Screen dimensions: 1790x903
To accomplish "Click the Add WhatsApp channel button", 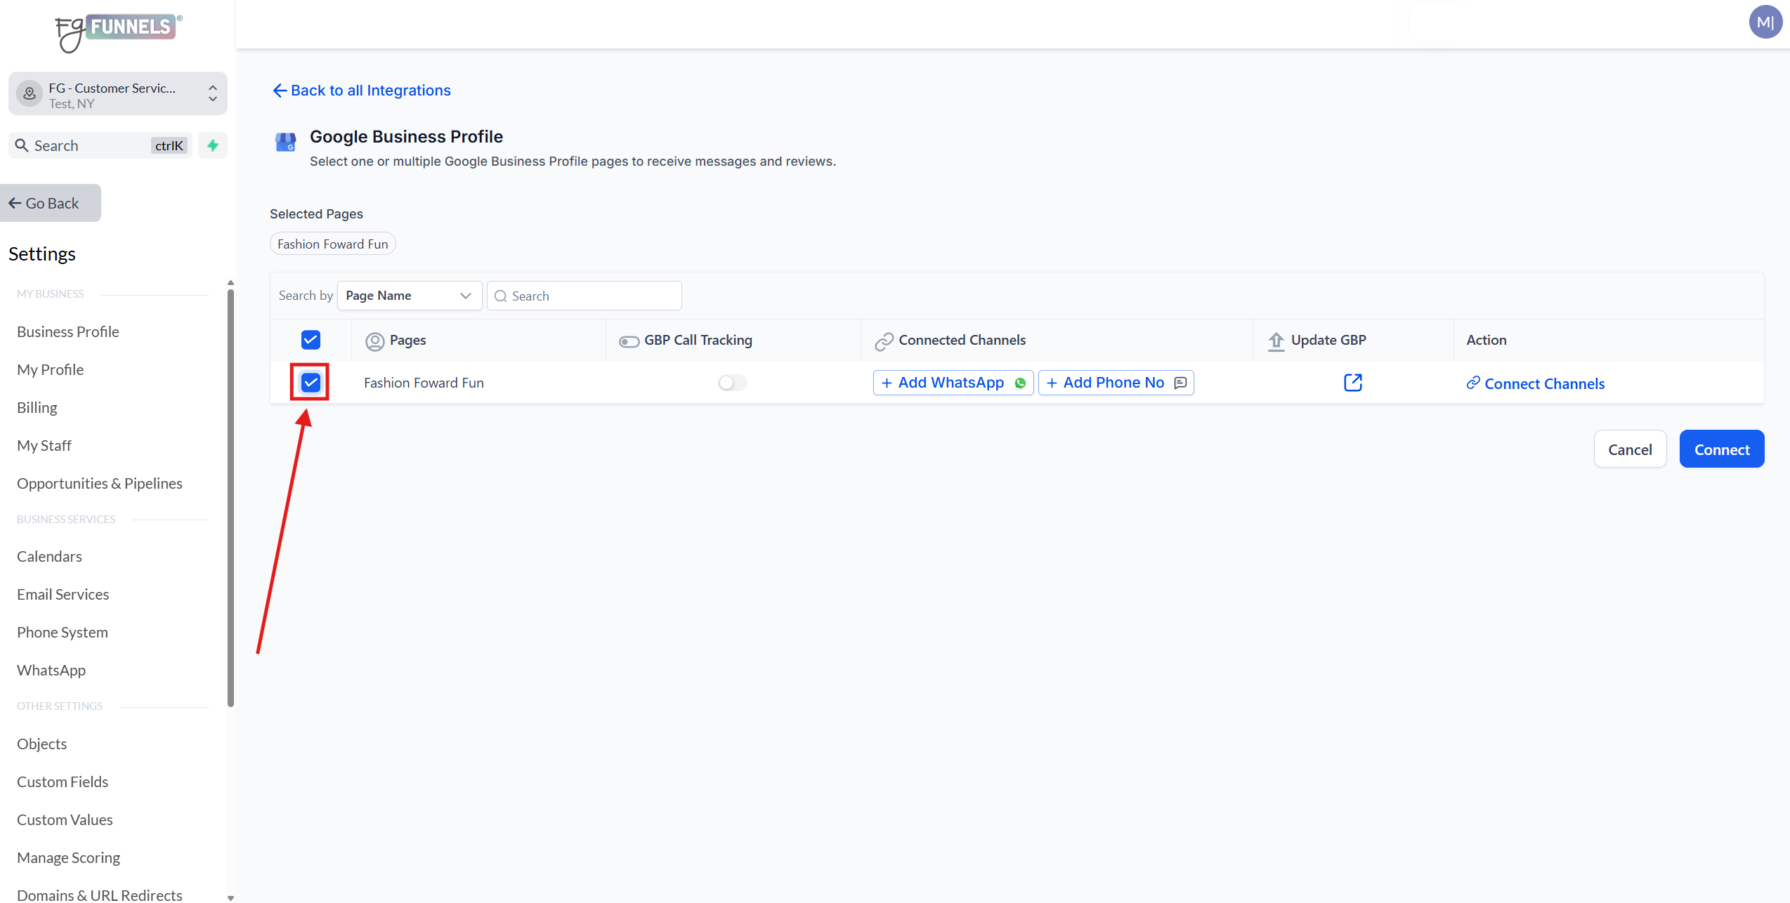I will coord(953,383).
